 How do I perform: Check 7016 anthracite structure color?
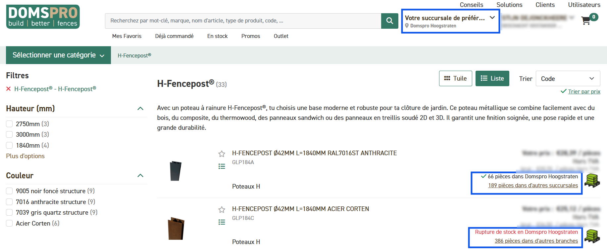coord(9,202)
